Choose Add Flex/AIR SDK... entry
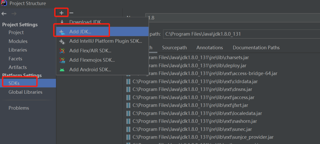This screenshot has width=320, height=144. click(102, 51)
